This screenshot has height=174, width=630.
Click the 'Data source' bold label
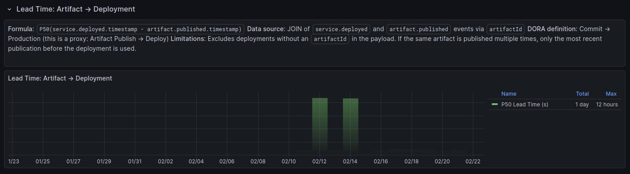coord(266,29)
